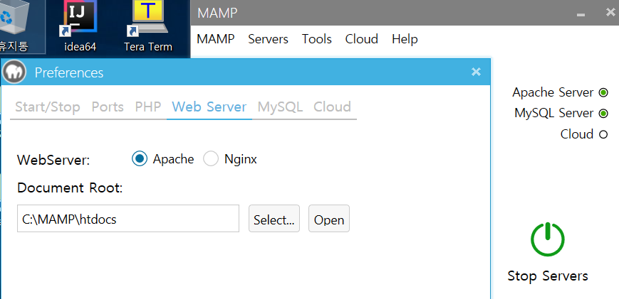Select Apache as the web server

click(x=140, y=159)
